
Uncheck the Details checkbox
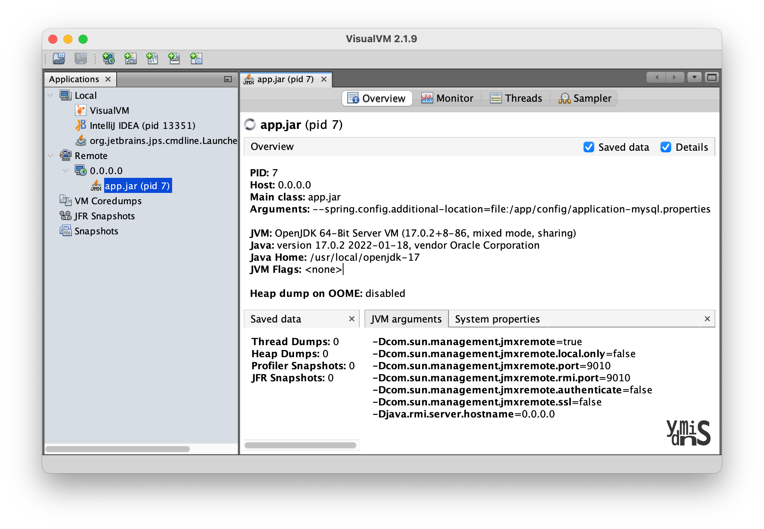pos(666,147)
